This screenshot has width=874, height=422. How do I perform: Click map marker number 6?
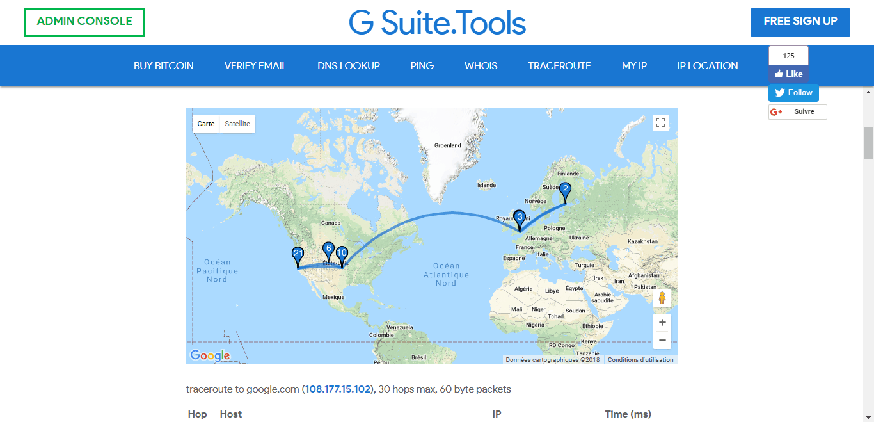pyautogui.click(x=329, y=252)
